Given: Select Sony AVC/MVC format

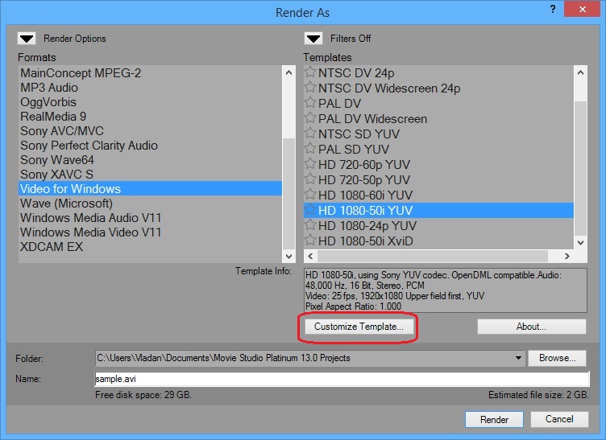Looking at the screenshot, I should pyautogui.click(x=62, y=131).
